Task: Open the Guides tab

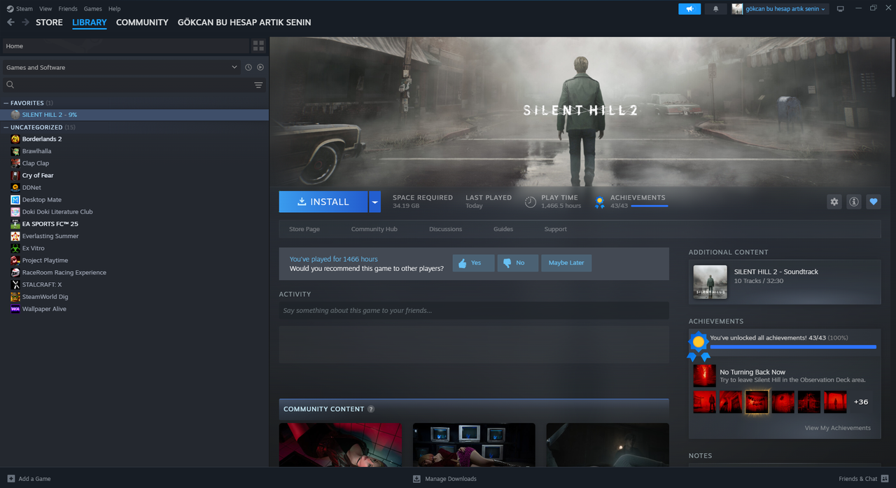Action: tap(503, 229)
